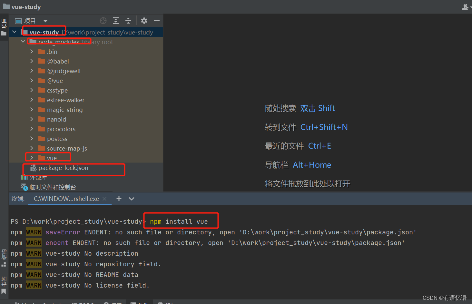
Task: Click the locate/select opened file crosshair icon
Action: pyautogui.click(x=103, y=21)
